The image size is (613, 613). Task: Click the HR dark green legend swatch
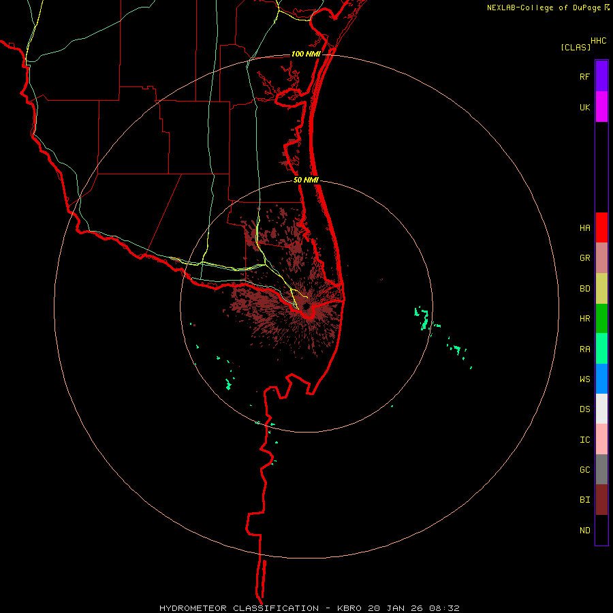coord(601,318)
